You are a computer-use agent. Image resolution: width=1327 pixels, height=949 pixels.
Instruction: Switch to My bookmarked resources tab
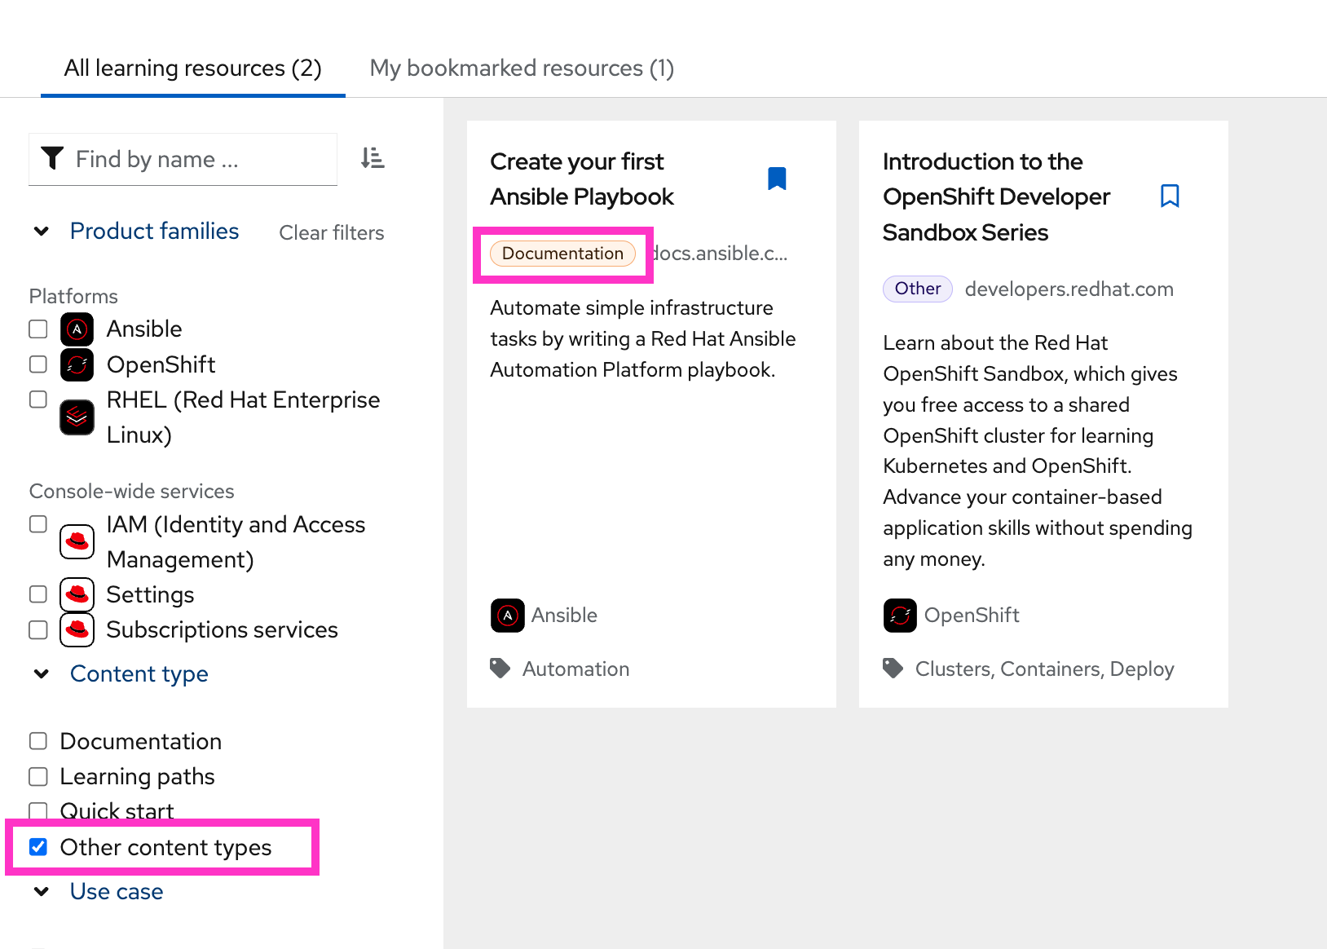(522, 68)
